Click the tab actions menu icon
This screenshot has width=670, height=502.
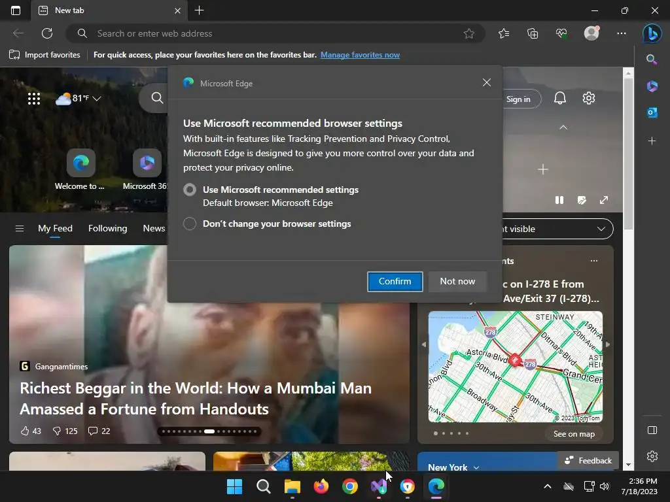click(16, 10)
